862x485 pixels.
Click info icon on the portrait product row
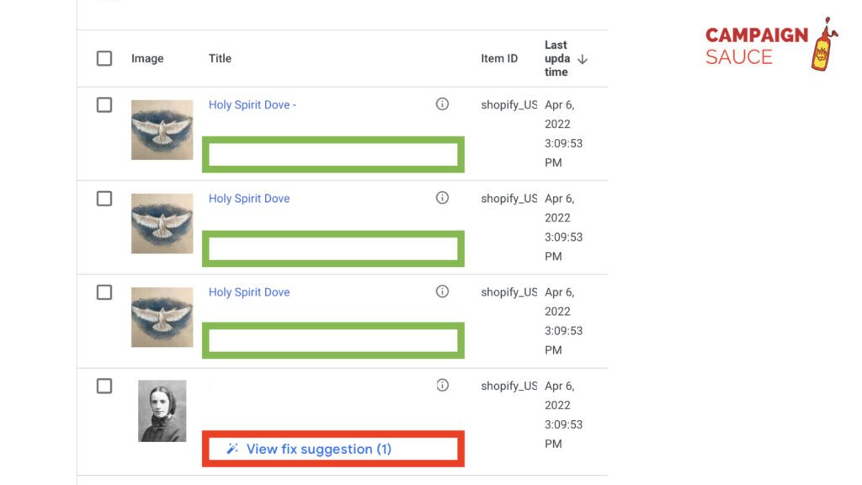pyautogui.click(x=442, y=385)
